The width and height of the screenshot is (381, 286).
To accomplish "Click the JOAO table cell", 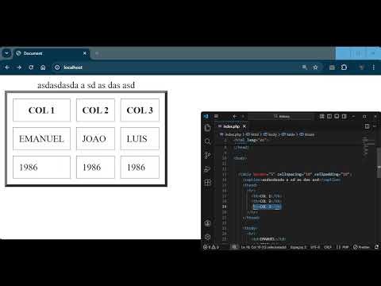I will click(95, 138).
